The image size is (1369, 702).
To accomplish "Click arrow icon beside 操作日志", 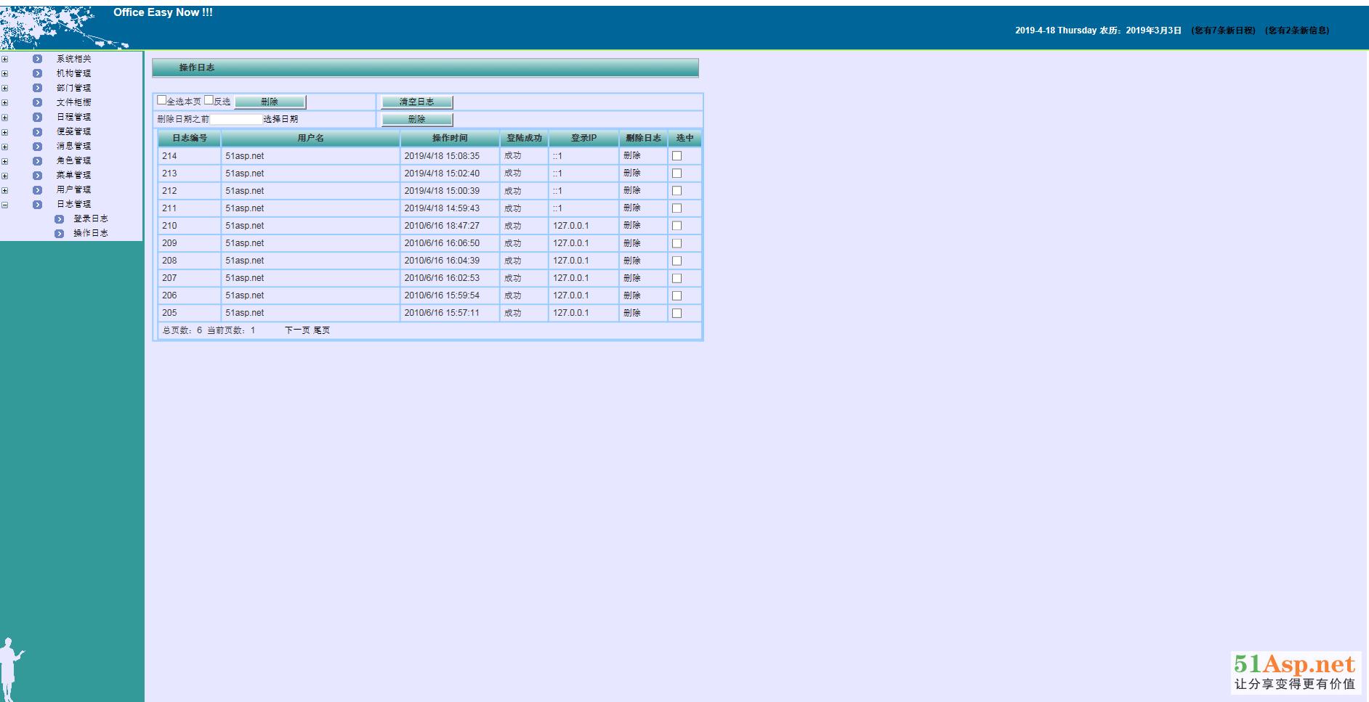I will [x=60, y=233].
